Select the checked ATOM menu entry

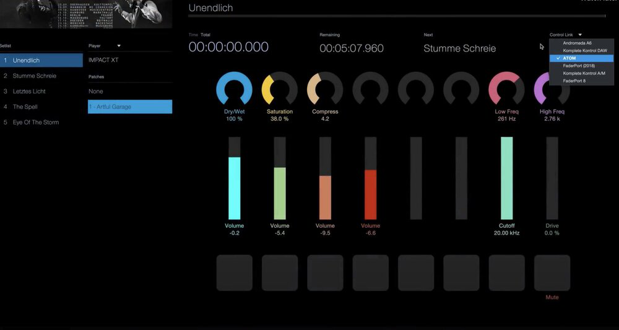coord(581,58)
